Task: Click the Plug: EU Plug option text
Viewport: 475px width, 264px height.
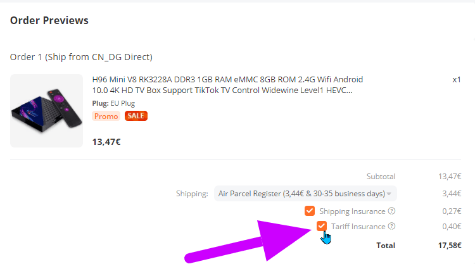Action: click(113, 103)
